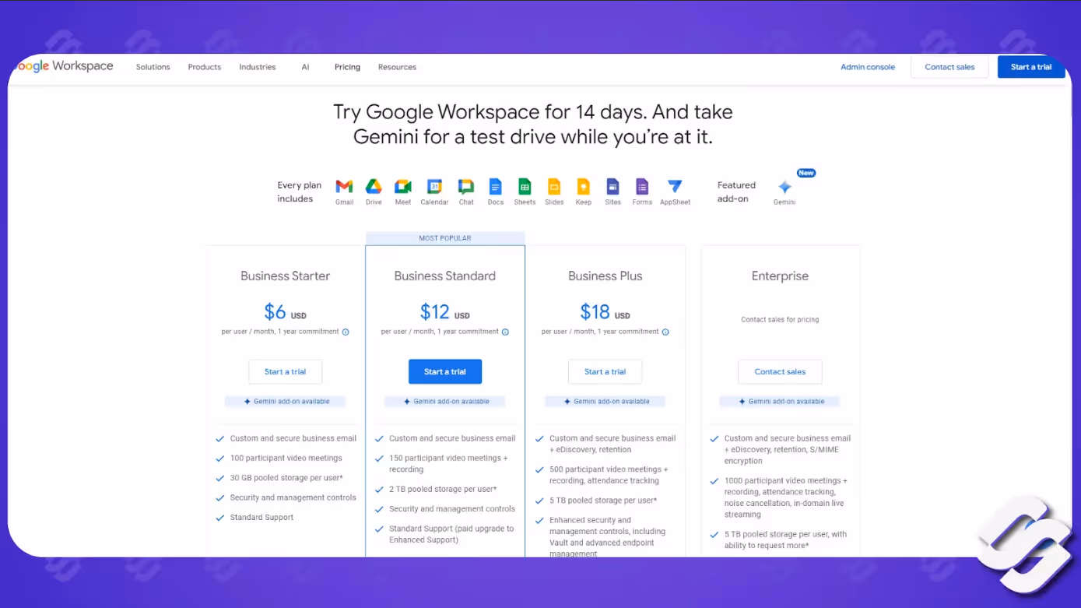Image resolution: width=1081 pixels, height=608 pixels.
Task: Open the Calendar app icon
Action: pyautogui.click(x=434, y=187)
